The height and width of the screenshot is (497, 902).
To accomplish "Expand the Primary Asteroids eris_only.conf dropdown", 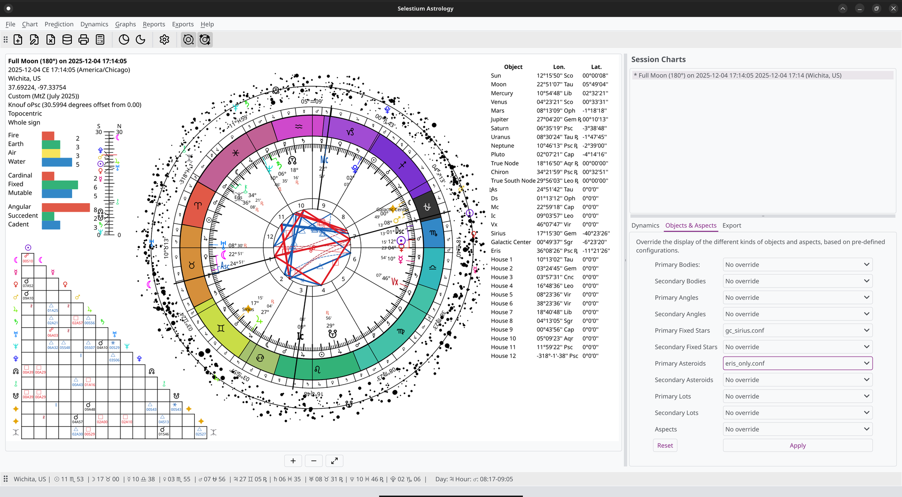I will (x=797, y=363).
